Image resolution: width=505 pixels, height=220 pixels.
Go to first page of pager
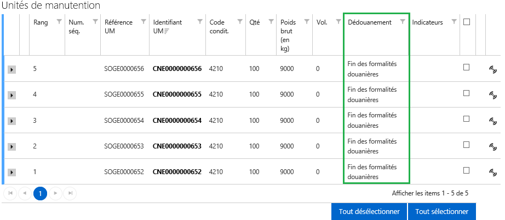tap(10, 193)
